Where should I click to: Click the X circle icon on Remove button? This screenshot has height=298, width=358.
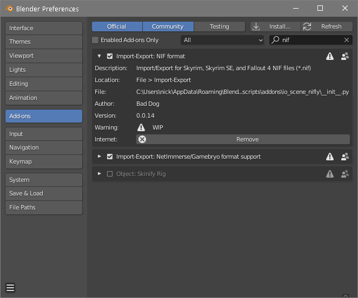[x=142, y=139]
